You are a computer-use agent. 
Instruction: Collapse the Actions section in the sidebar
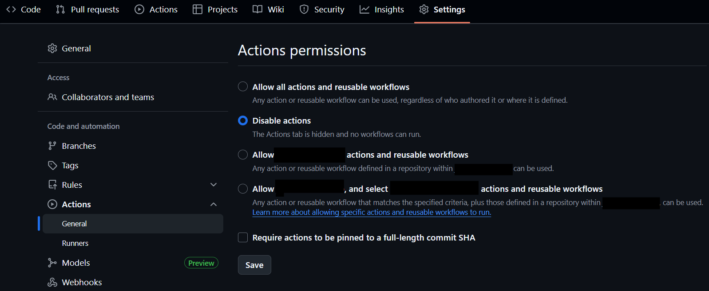coord(214,204)
